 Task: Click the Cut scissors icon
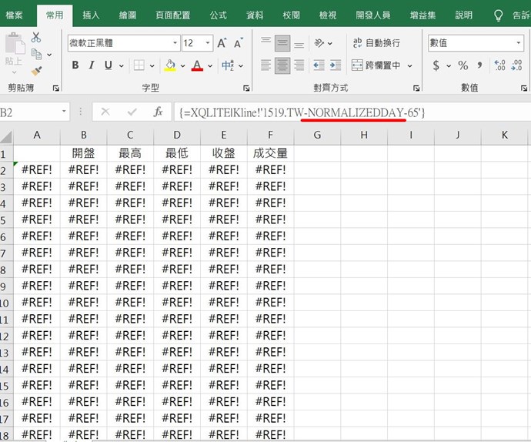36,38
